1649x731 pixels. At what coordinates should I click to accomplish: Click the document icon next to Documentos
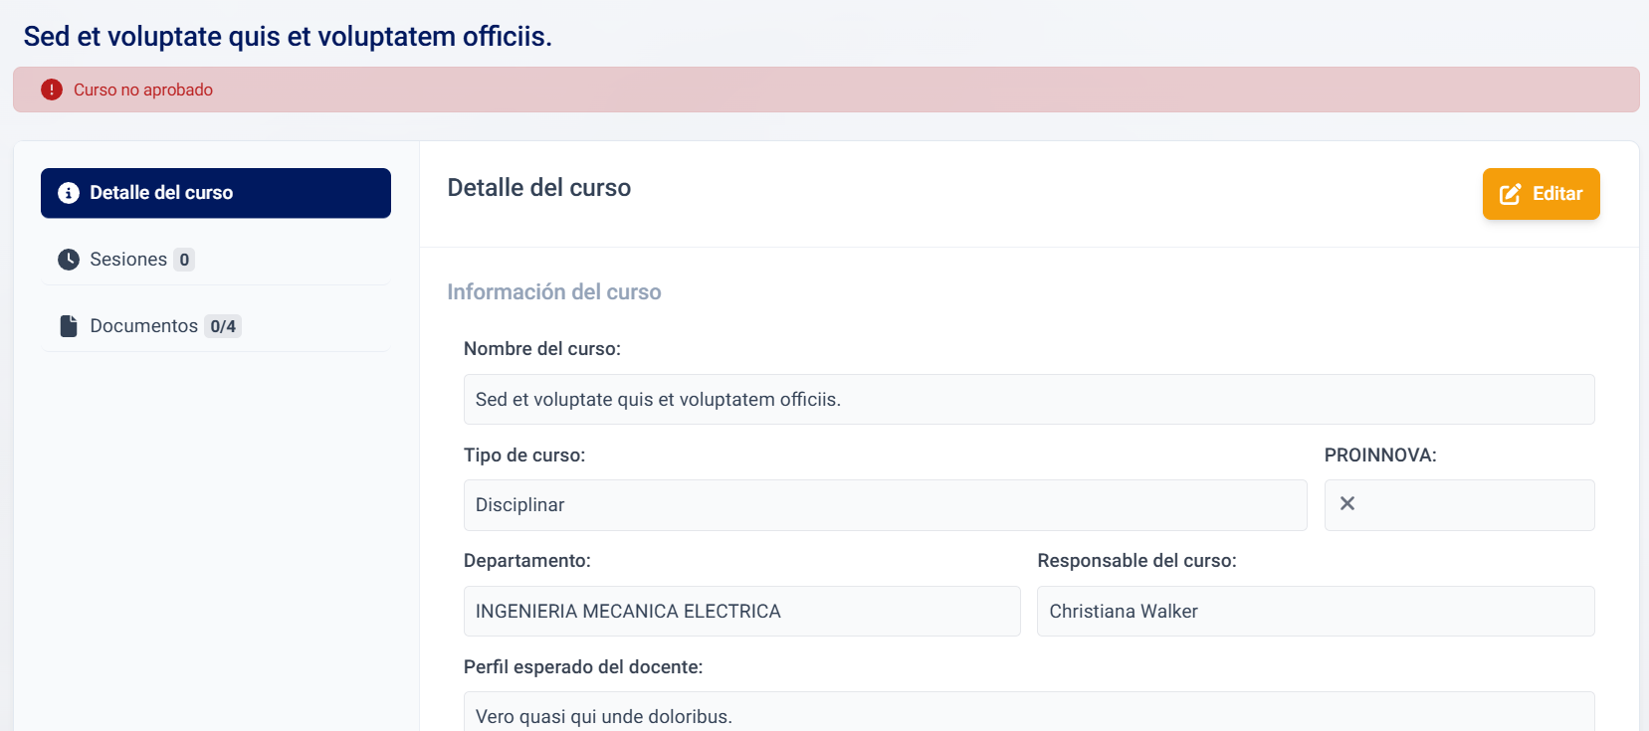[x=69, y=326]
